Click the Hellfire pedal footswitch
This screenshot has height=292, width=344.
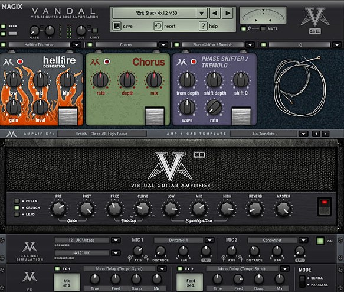point(68,116)
